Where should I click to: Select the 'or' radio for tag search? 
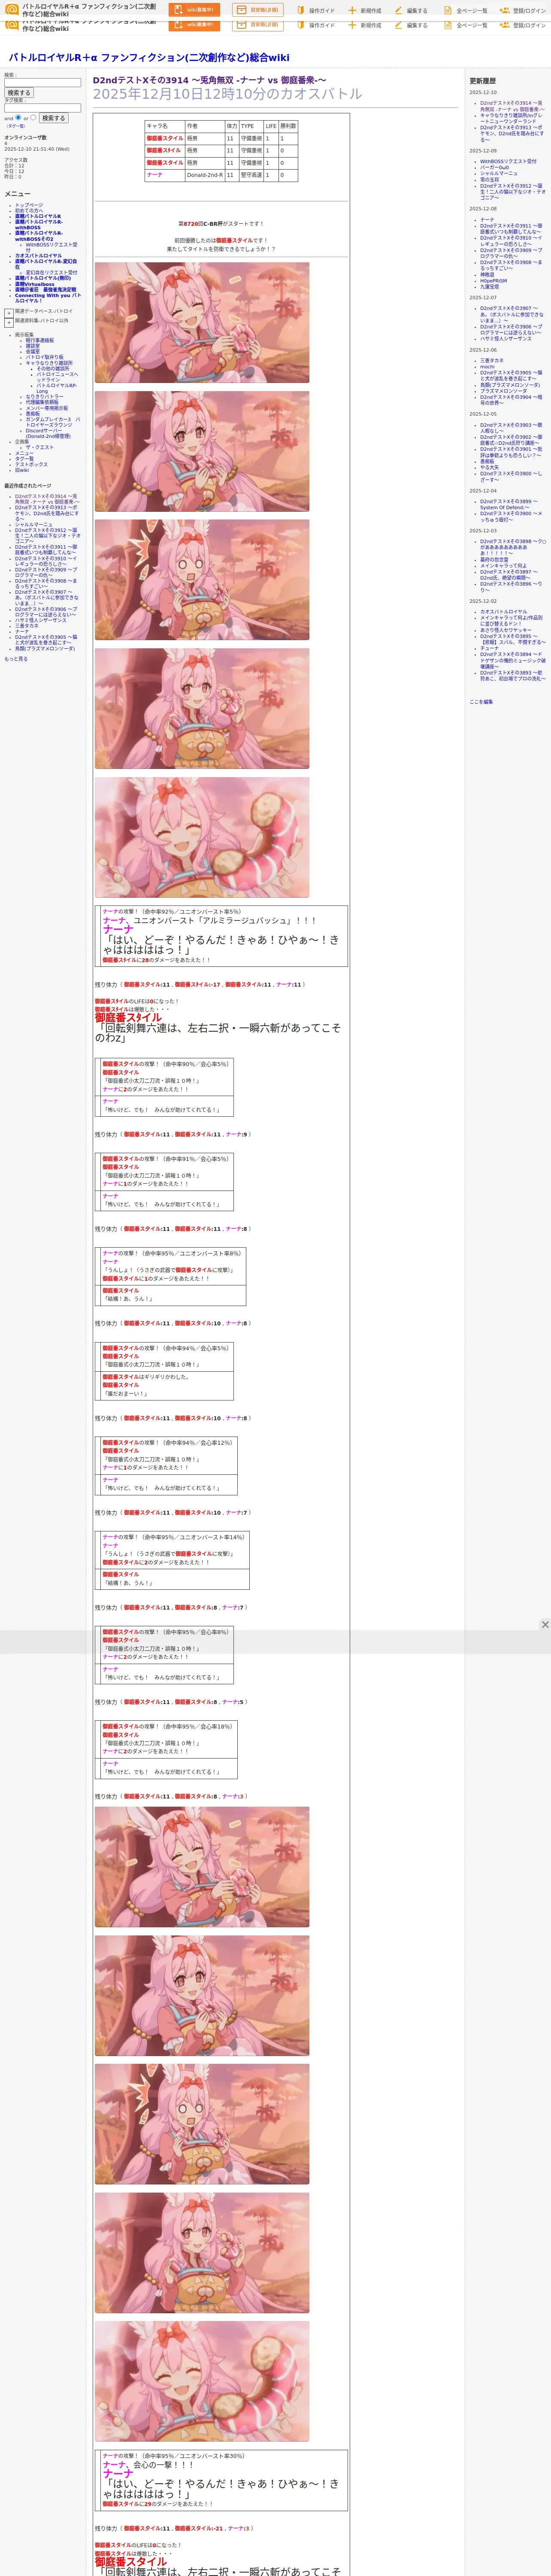pos(33,117)
